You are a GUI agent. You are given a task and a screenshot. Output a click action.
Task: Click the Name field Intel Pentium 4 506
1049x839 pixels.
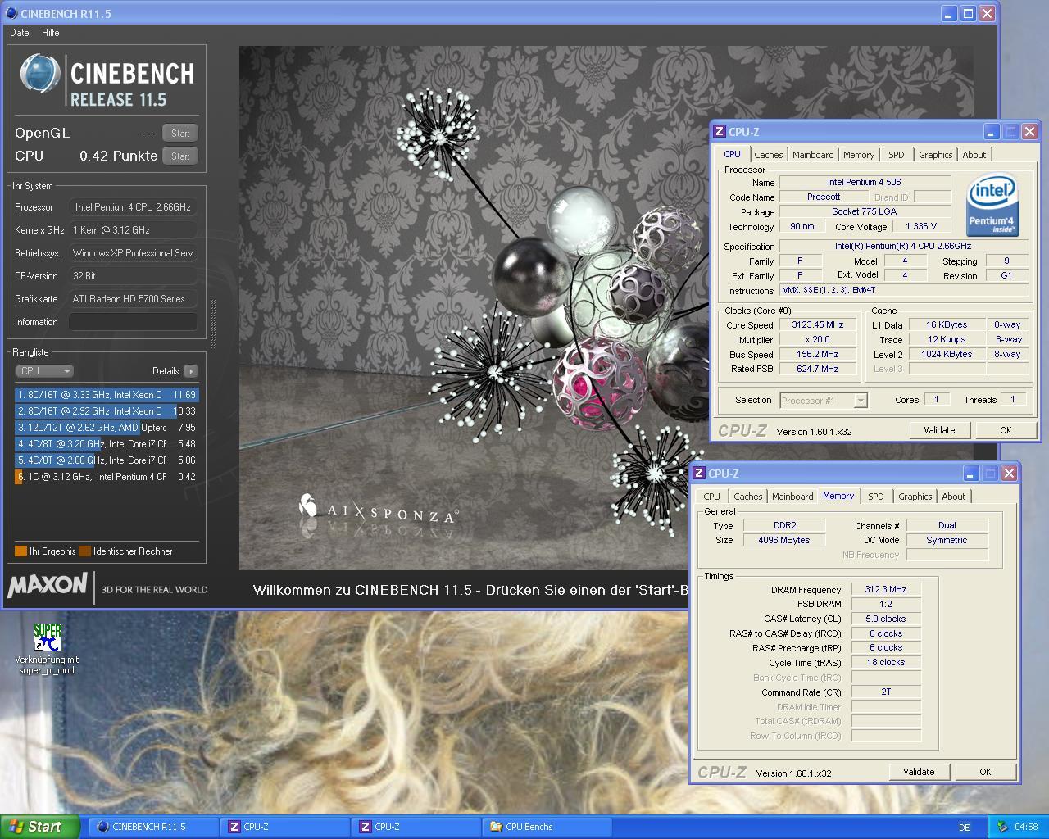(865, 182)
